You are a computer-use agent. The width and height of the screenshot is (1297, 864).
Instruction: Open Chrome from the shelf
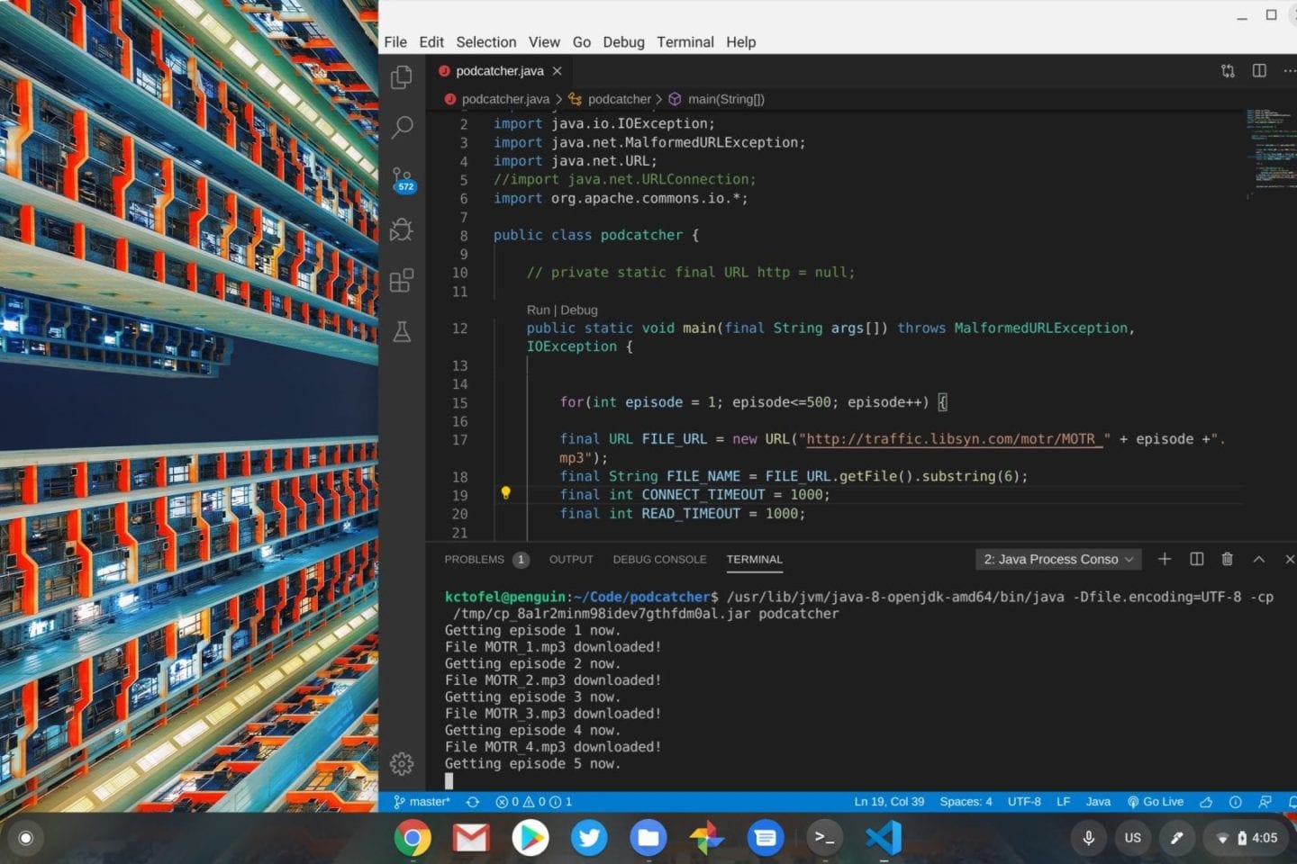413,838
